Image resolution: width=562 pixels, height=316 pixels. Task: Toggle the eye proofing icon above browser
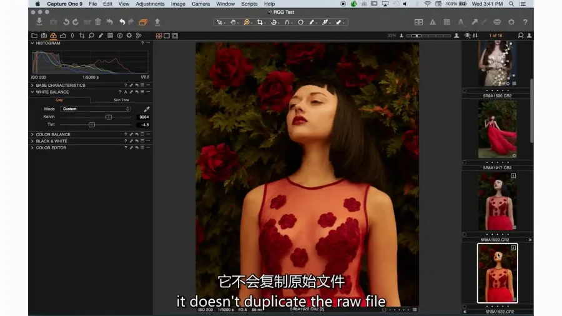(x=467, y=36)
